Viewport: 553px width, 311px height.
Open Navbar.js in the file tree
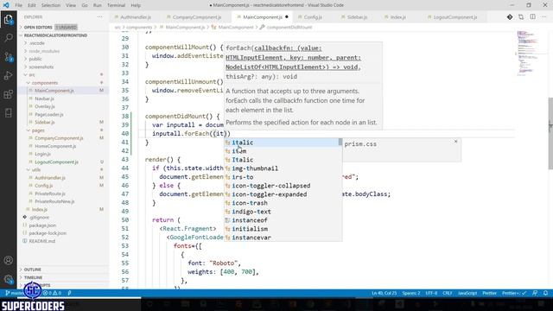click(44, 98)
